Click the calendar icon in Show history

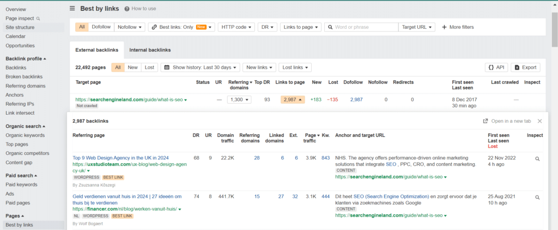click(167, 67)
